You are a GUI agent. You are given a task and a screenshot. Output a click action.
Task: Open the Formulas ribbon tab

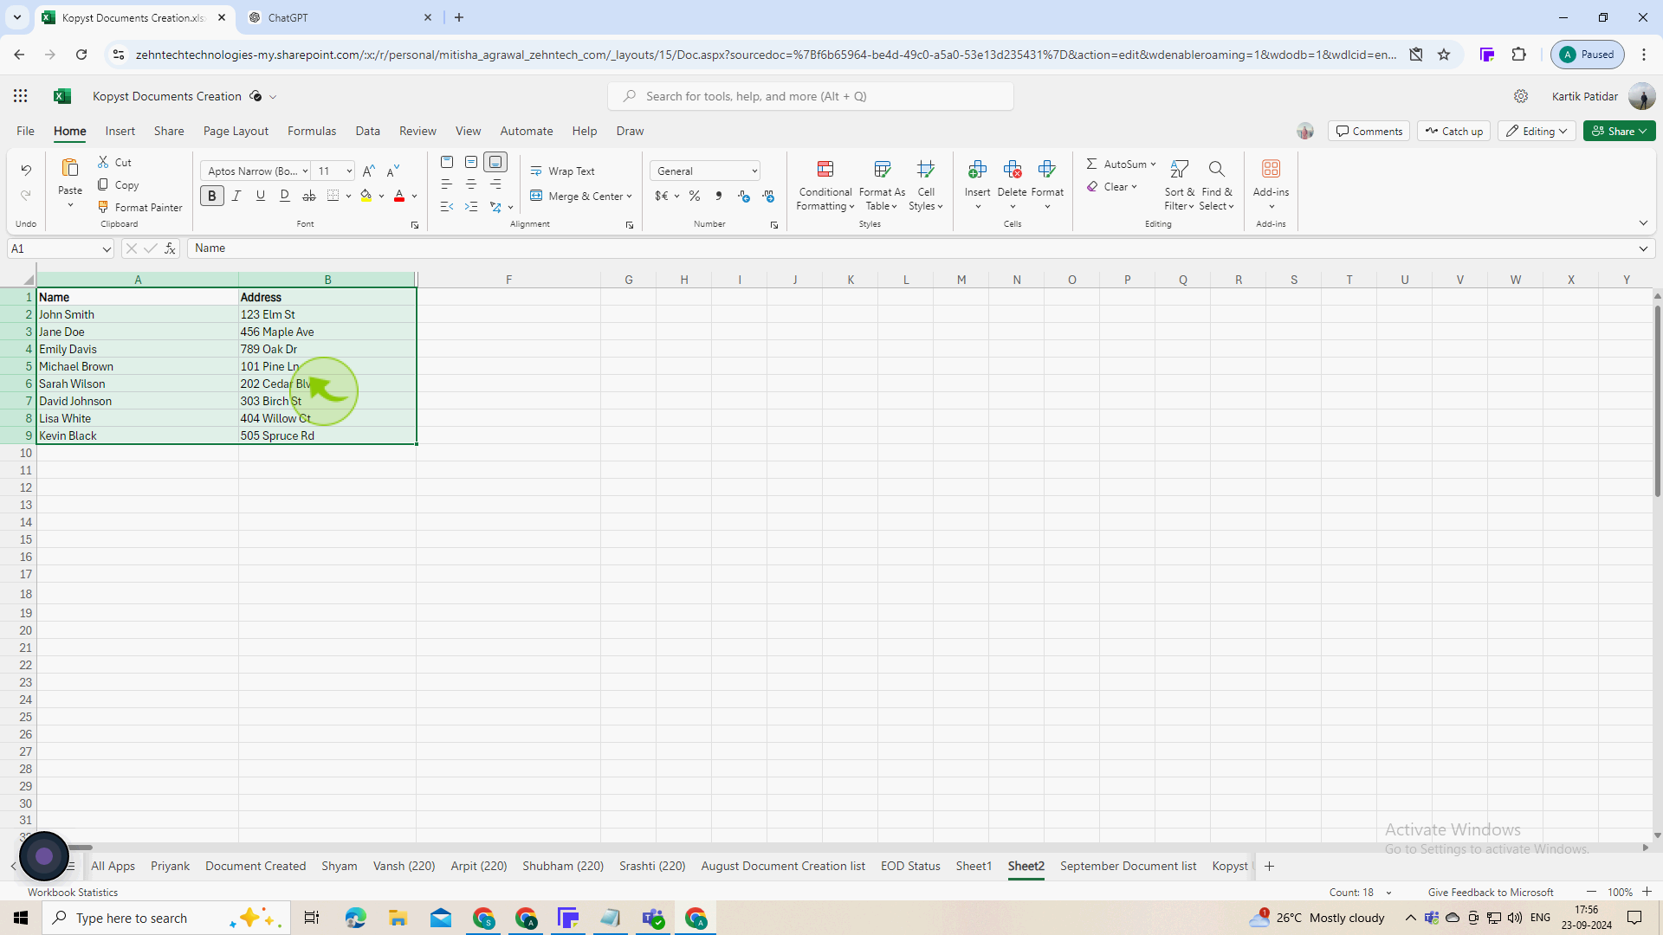pyautogui.click(x=312, y=131)
